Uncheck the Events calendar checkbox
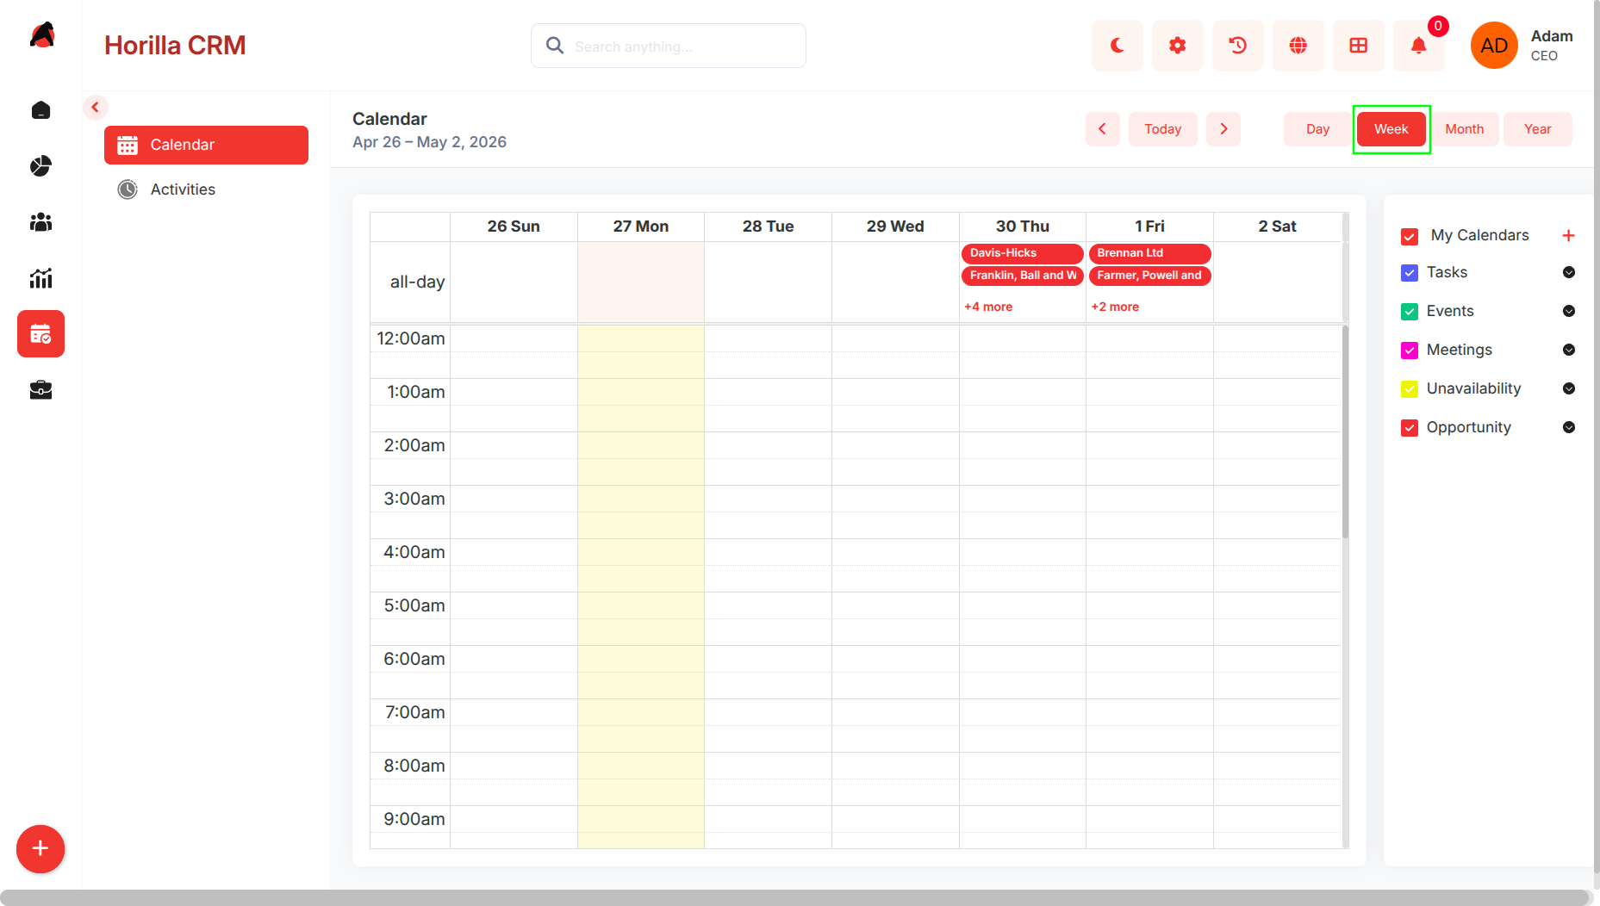Viewport: 1600px width, 906px height. tap(1410, 312)
